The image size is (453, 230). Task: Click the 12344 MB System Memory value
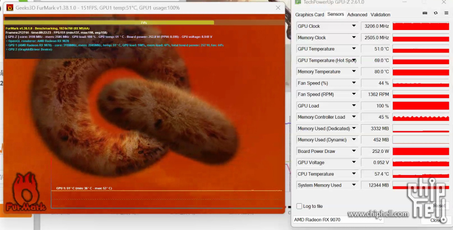click(375, 185)
